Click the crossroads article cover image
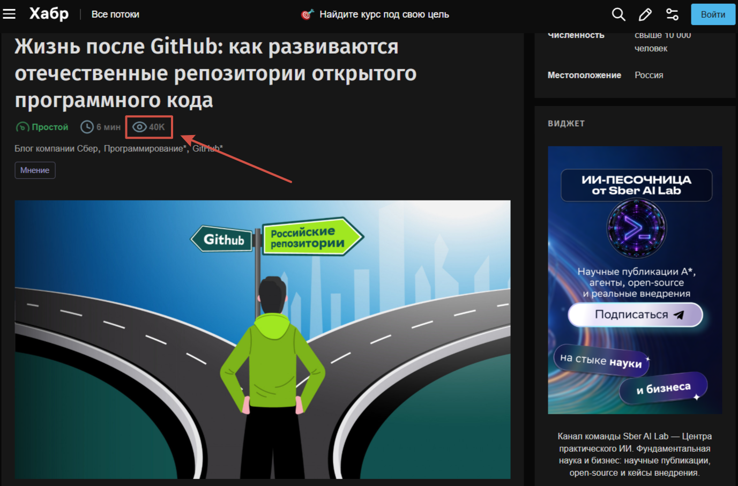 click(263, 339)
